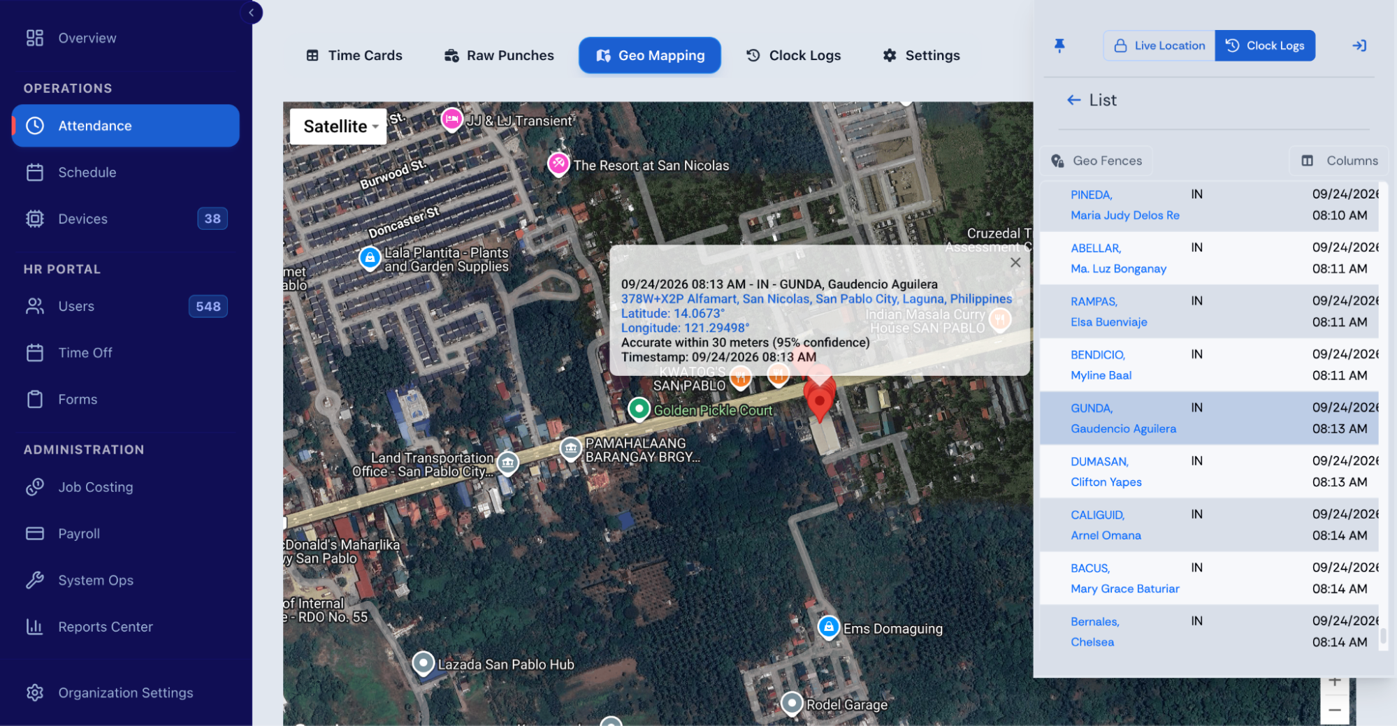Open the Forms clipboard item

(x=126, y=399)
